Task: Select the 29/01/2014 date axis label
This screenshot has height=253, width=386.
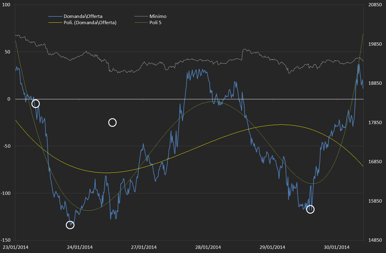Action: (272, 247)
